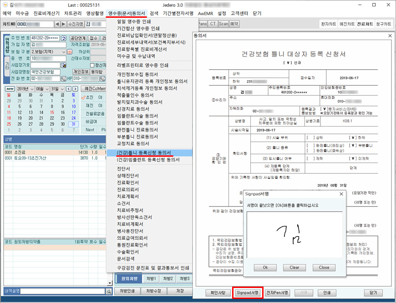Go to previous month in calendar
Image resolution: width=396 pixels, height=303 pixels.
tap(68, 88)
